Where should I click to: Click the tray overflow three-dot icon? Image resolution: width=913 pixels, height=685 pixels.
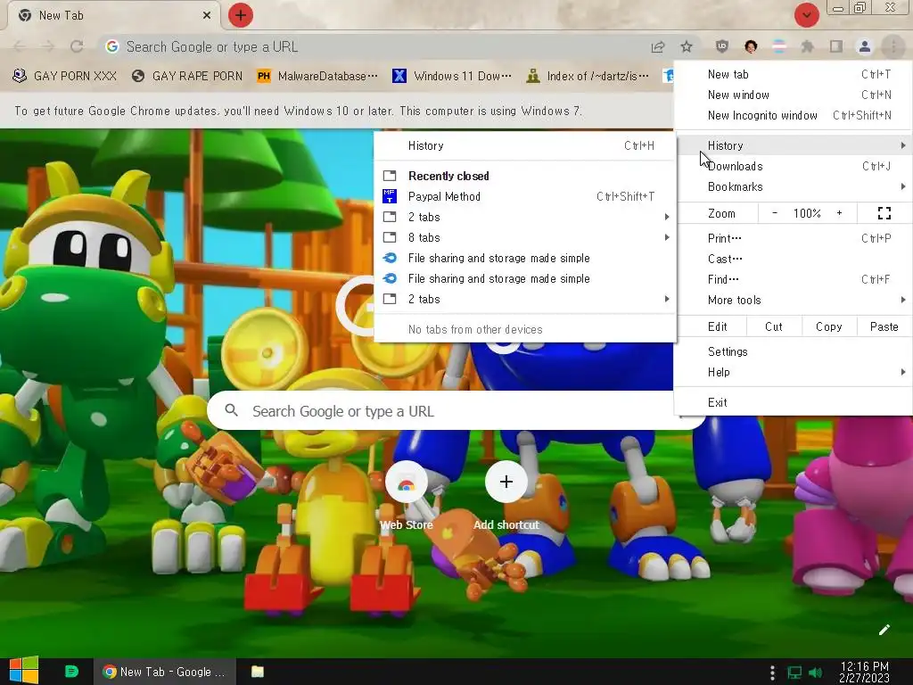[772, 673]
